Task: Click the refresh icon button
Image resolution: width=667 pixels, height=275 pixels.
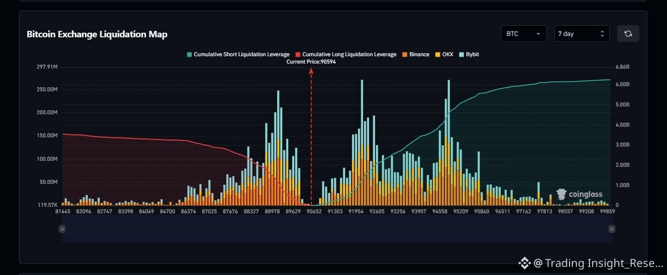Action: click(x=628, y=34)
